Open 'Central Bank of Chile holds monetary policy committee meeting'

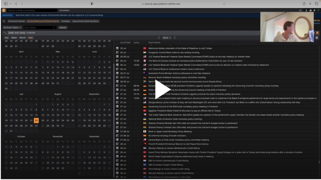click(179, 140)
